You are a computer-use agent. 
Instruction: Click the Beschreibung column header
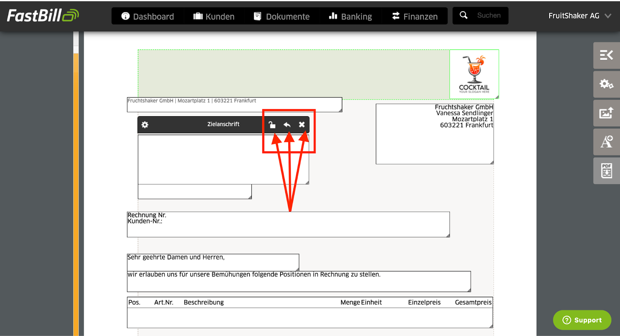coord(204,302)
